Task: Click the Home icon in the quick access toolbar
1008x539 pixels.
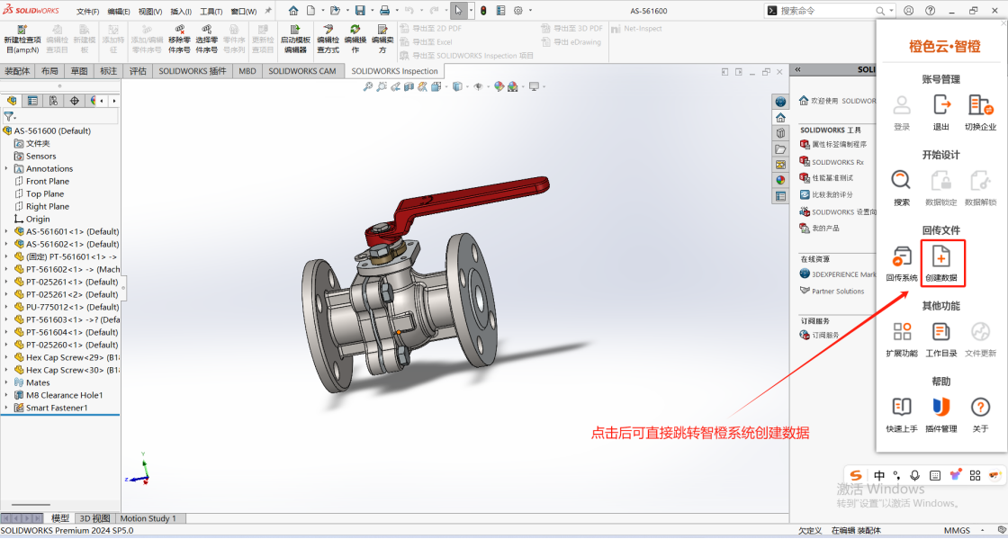Action: point(293,11)
